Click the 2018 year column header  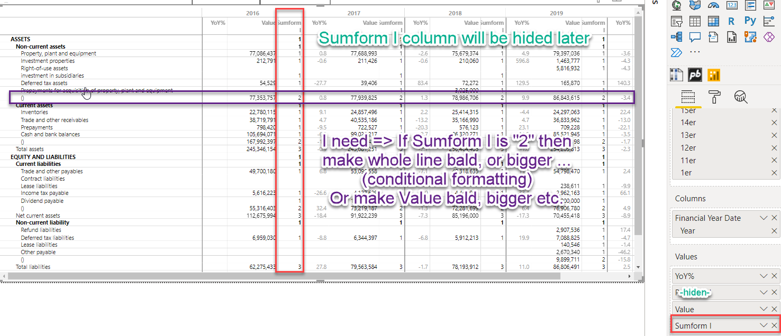[455, 13]
